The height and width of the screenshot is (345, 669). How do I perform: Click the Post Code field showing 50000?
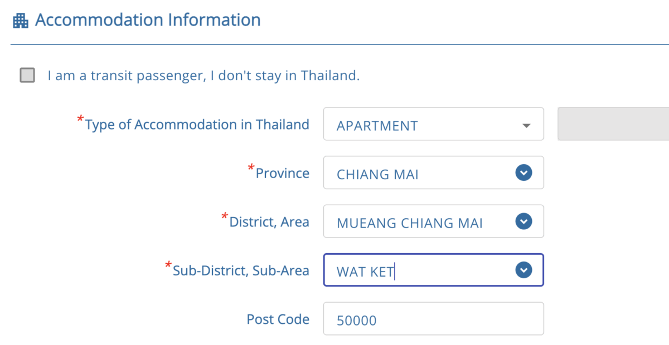tap(433, 319)
